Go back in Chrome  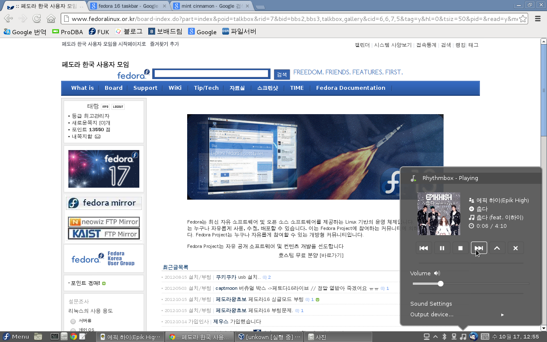[9, 19]
